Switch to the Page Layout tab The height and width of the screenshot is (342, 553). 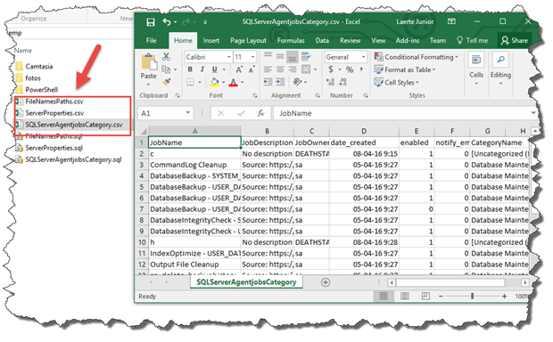coord(248,40)
